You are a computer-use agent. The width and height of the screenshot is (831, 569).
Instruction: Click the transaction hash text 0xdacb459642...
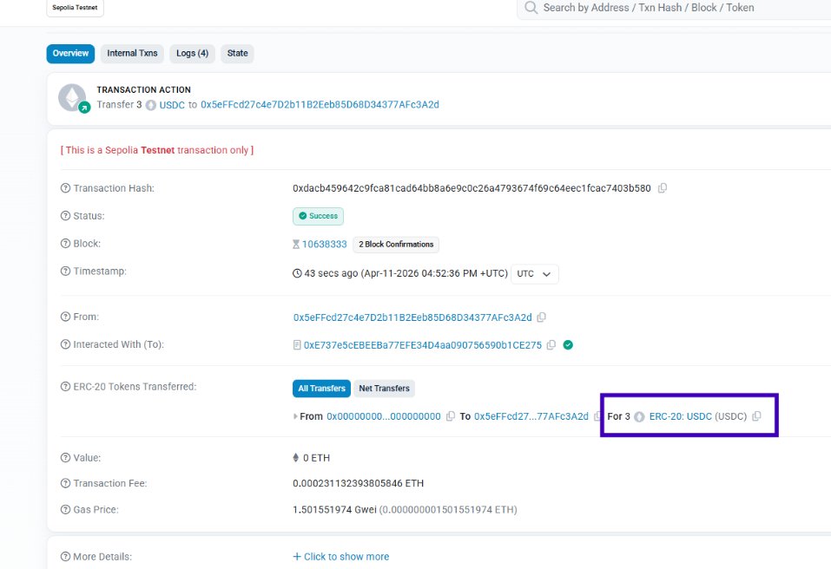click(x=472, y=188)
